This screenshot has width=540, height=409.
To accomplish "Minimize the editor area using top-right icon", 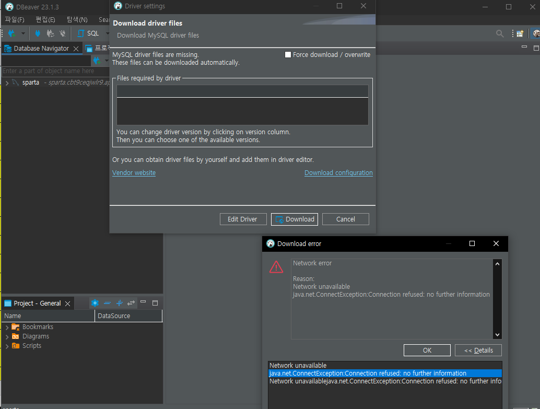I will (x=524, y=46).
